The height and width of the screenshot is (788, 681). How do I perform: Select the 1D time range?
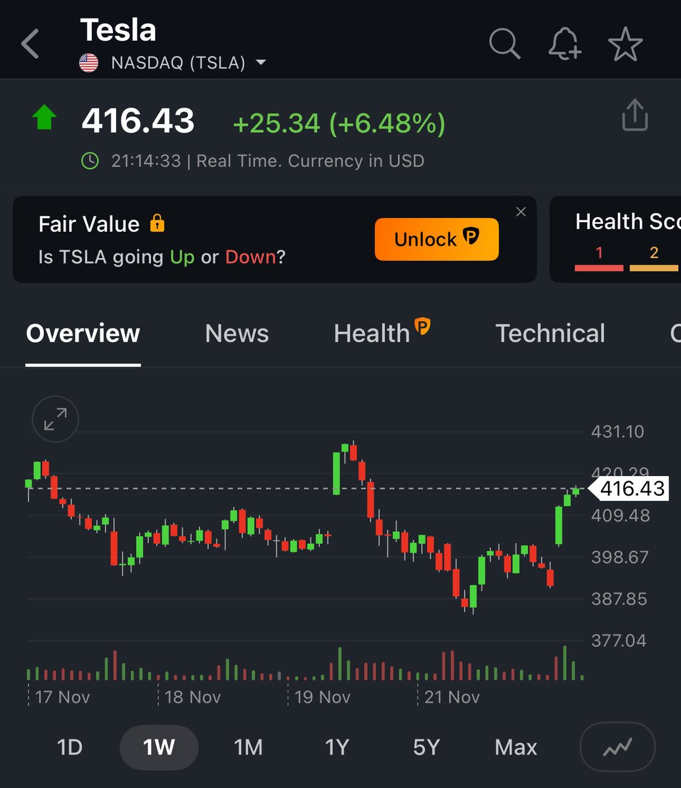69,747
